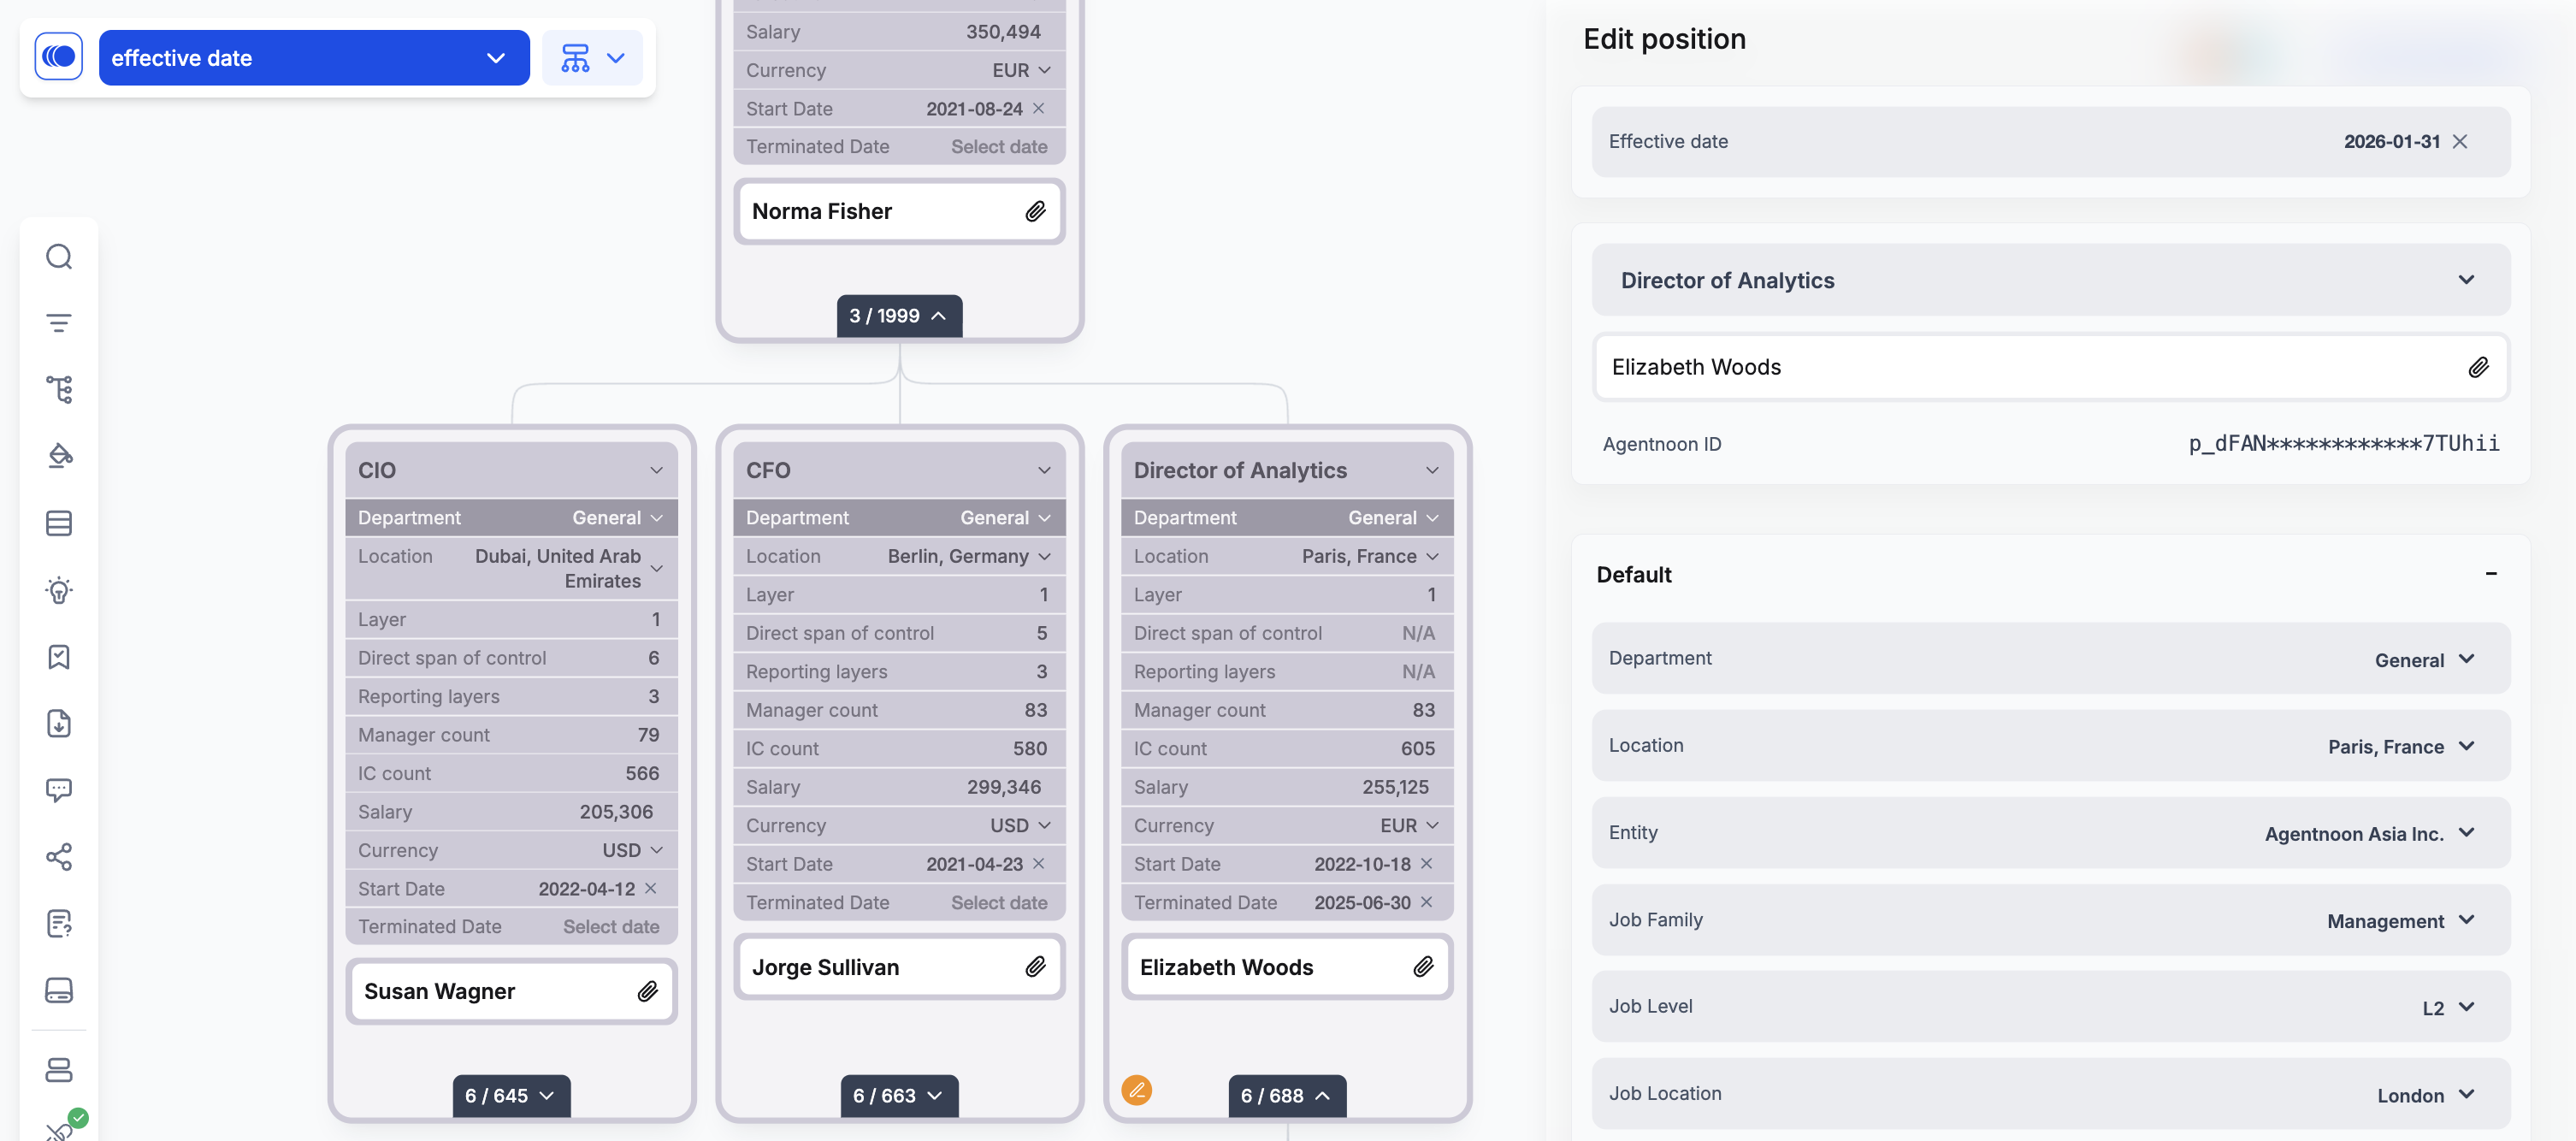The width and height of the screenshot is (2576, 1141).
Task: Click the attachment paperclip on Susan Wagner
Action: tap(648, 991)
